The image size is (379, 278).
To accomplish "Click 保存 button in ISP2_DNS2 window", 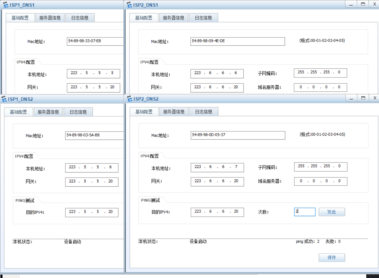I will [332, 258].
